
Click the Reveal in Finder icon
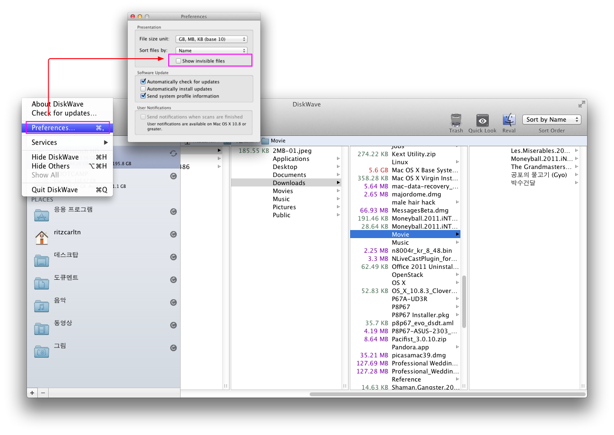point(509,120)
